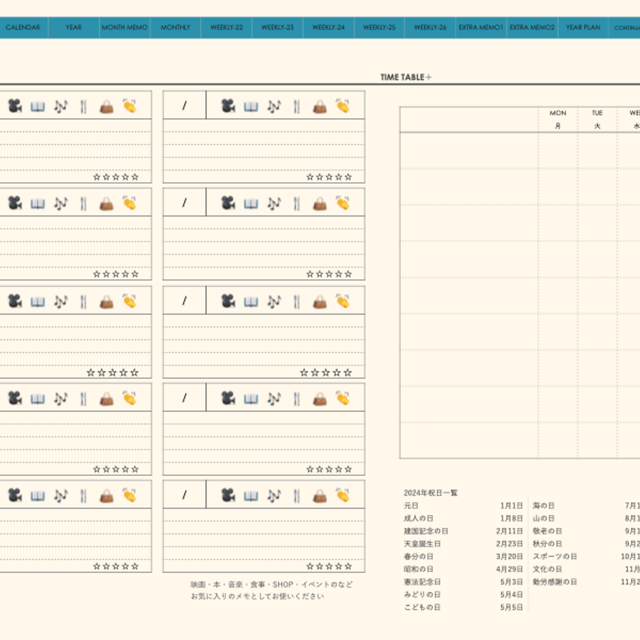Click the MON column header in time table
The height and width of the screenshot is (640, 640).
(557, 119)
